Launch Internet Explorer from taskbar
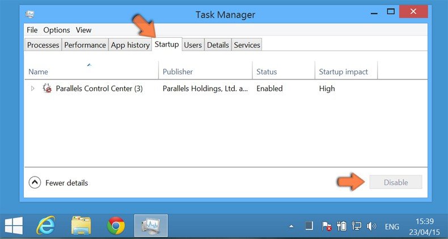Viewport: 448px width, 239px height. (x=45, y=225)
